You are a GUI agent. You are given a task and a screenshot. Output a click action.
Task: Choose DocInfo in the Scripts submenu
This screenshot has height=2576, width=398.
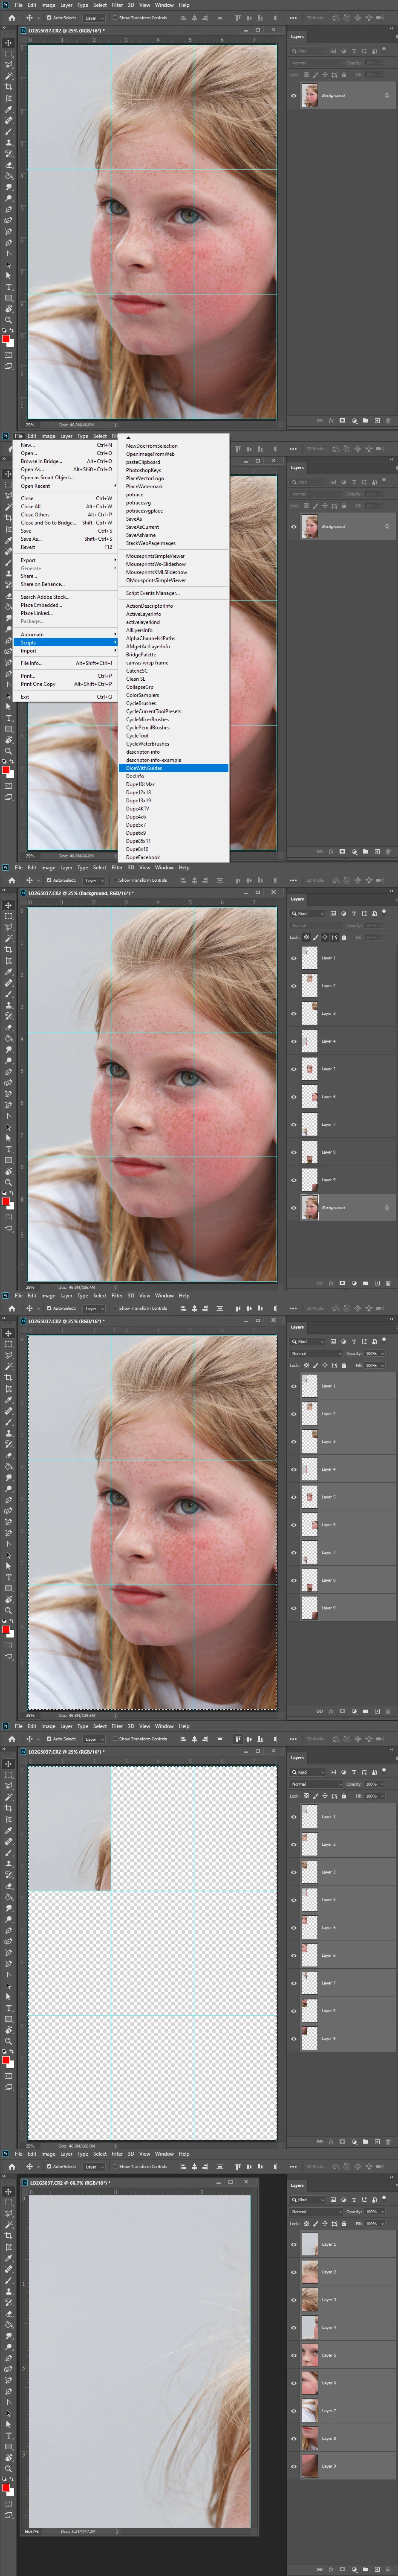[135, 776]
